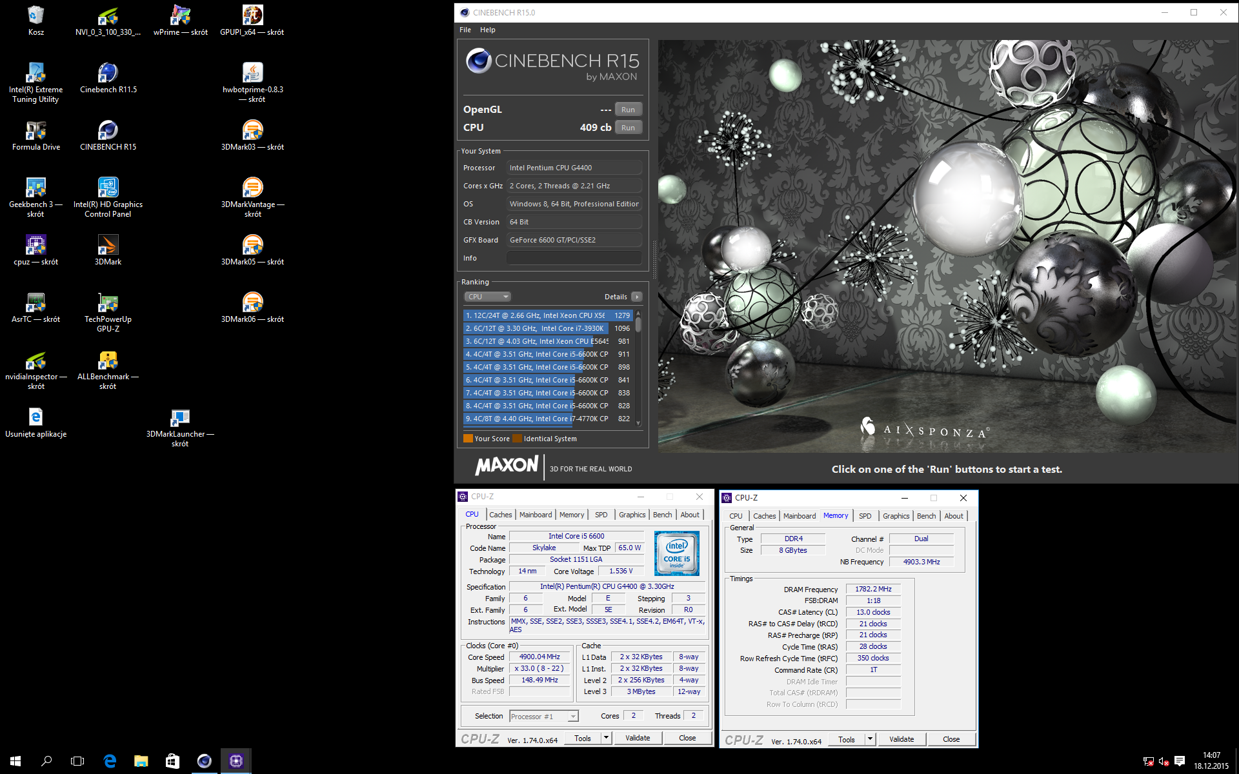Open Graphics tab in right CPU-Z window
The width and height of the screenshot is (1239, 774).
(896, 516)
